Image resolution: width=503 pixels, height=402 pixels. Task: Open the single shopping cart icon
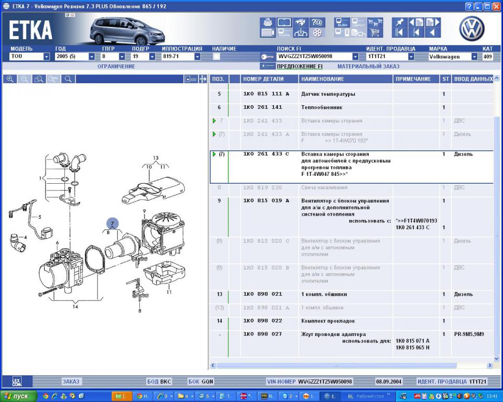pyautogui.click(x=375, y=32)
